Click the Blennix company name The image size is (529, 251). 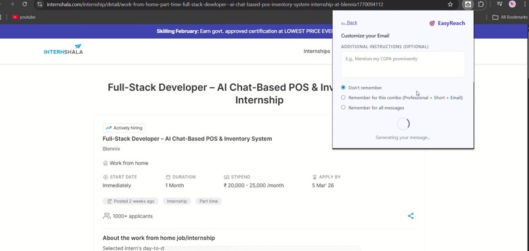[112, 148]
